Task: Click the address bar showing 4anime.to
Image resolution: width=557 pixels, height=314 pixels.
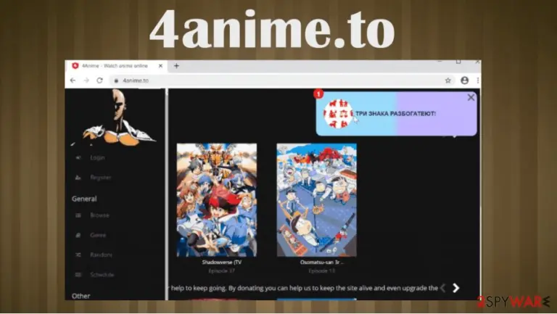Action: 277,80
